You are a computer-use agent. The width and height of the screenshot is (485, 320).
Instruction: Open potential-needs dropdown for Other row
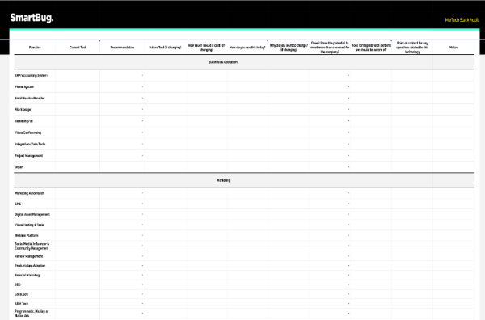(348, 167)
